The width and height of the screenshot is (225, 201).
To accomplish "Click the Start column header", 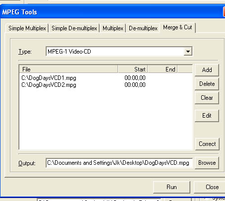I will pyautogui.click(x=133, y=69).
